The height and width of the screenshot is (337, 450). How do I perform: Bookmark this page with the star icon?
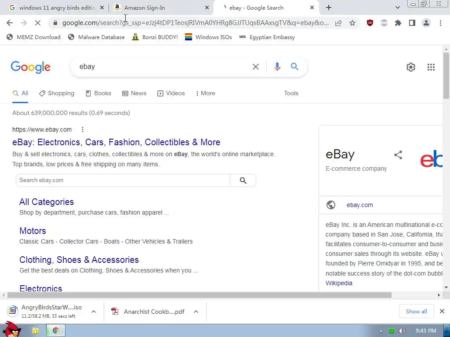[352, 23]
